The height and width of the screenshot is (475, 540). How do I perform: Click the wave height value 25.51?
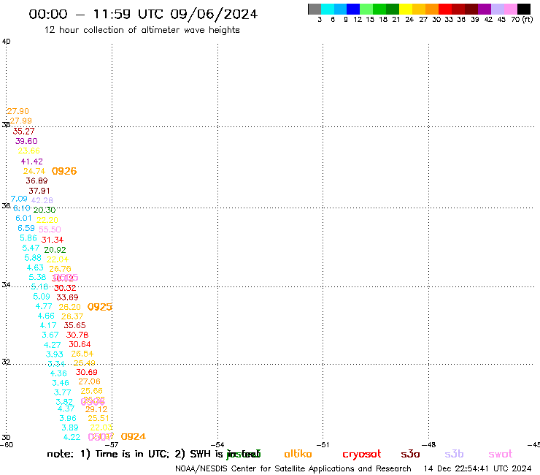(x=99, y=418)
